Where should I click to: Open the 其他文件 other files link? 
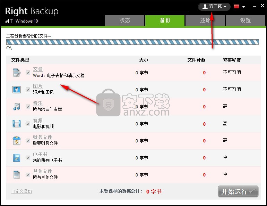[42, 171]
